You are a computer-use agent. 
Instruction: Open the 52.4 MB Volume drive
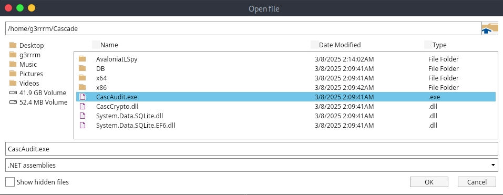point(38,102)
